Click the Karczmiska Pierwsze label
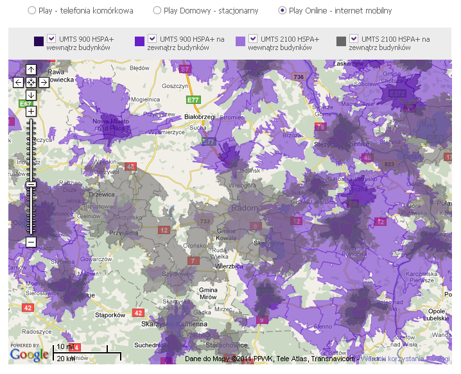This screenshot has width=461, height=374. point(422,277)
